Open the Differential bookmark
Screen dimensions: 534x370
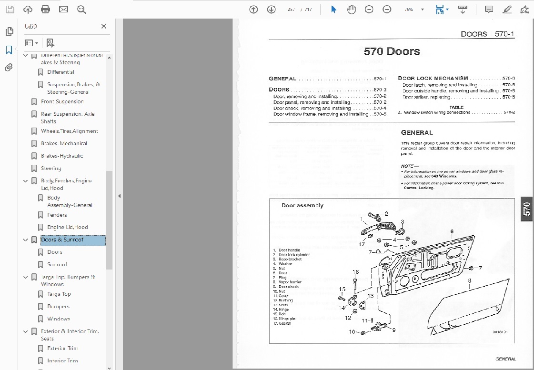pos(60,72)
